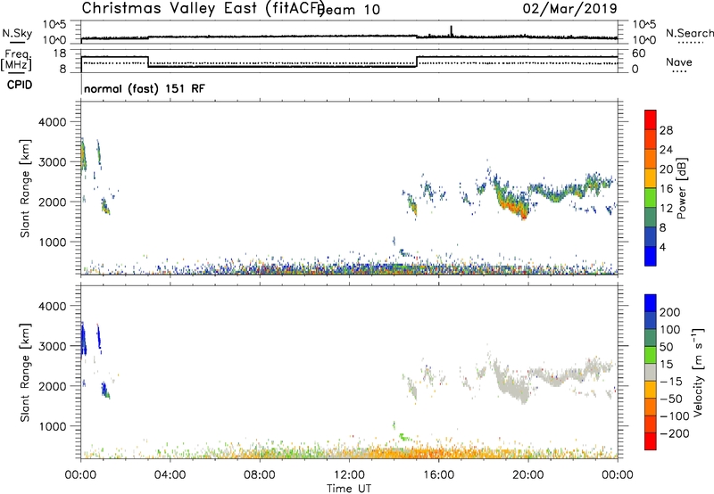Click the gray segment of Velocity color bar
This screenshot has width=714, height=494.
coord(651,372)
